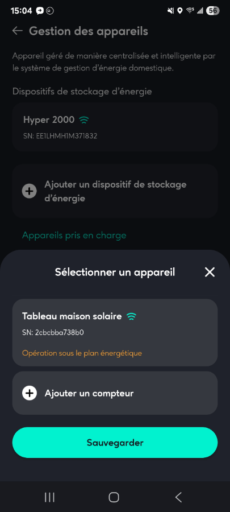The image size is (230, 512).
Task: Tap plus icon next to Ajouter un compteur
Action: coord(30,393)
